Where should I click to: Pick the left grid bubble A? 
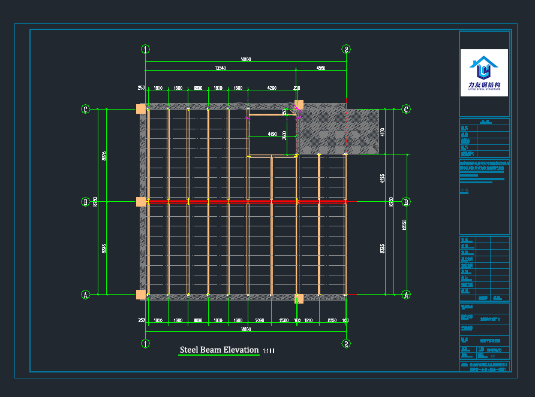point(86,295)
